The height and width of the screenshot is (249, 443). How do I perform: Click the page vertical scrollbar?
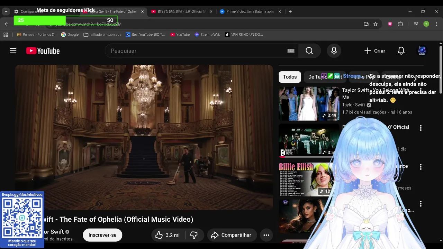tap(441, 69)
